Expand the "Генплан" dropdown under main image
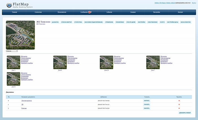Screen dimensions: 198x120 [12, 51]
